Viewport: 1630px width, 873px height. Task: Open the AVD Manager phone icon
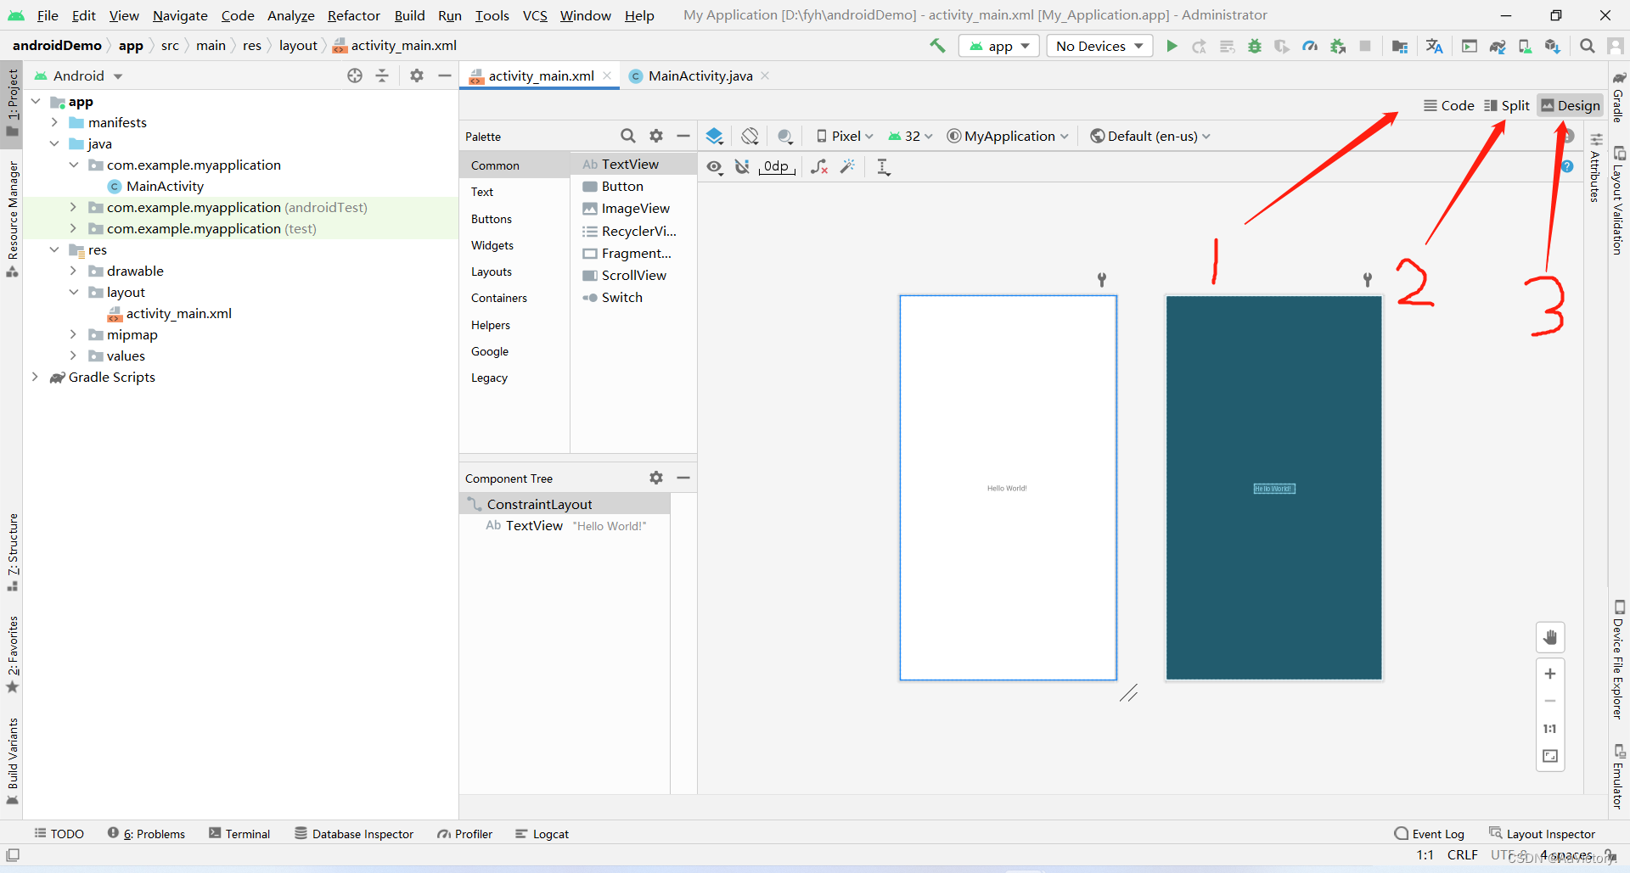(x=1525, y=46)
